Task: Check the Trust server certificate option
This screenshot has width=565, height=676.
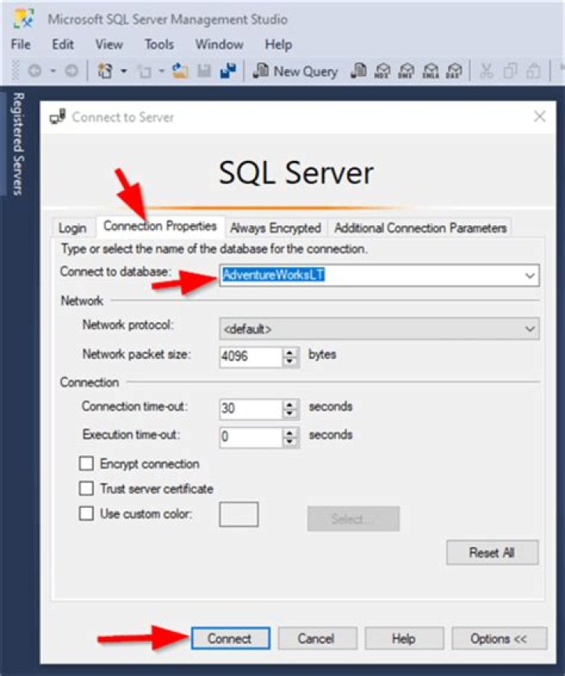Action: (86, 488)
